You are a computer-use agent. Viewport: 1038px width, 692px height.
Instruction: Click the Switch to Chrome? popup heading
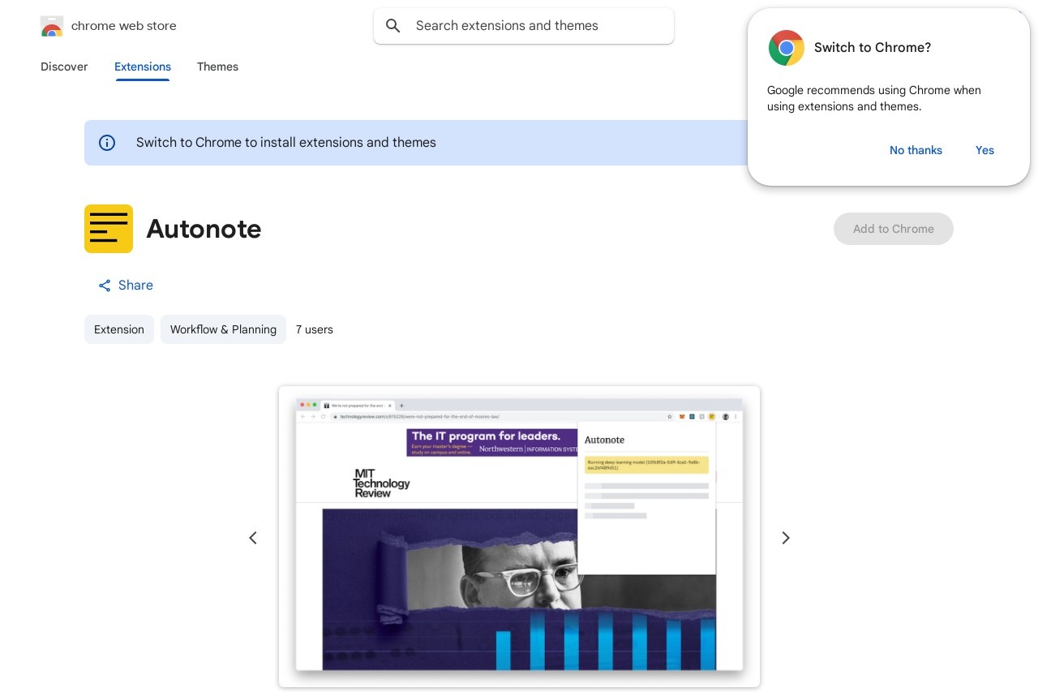pos(873,48)
